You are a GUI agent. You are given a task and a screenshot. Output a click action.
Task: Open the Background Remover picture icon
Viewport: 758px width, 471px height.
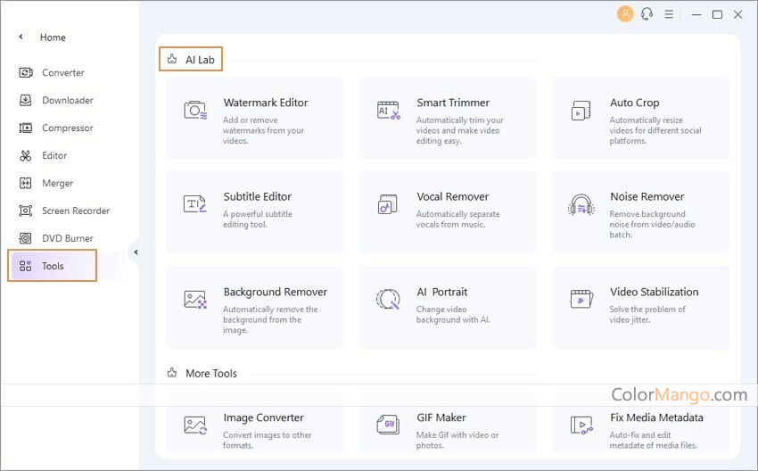click(195, 300)
